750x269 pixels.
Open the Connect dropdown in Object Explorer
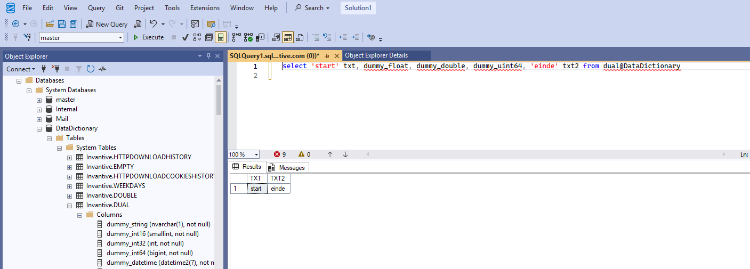click(x=21, y=69)
